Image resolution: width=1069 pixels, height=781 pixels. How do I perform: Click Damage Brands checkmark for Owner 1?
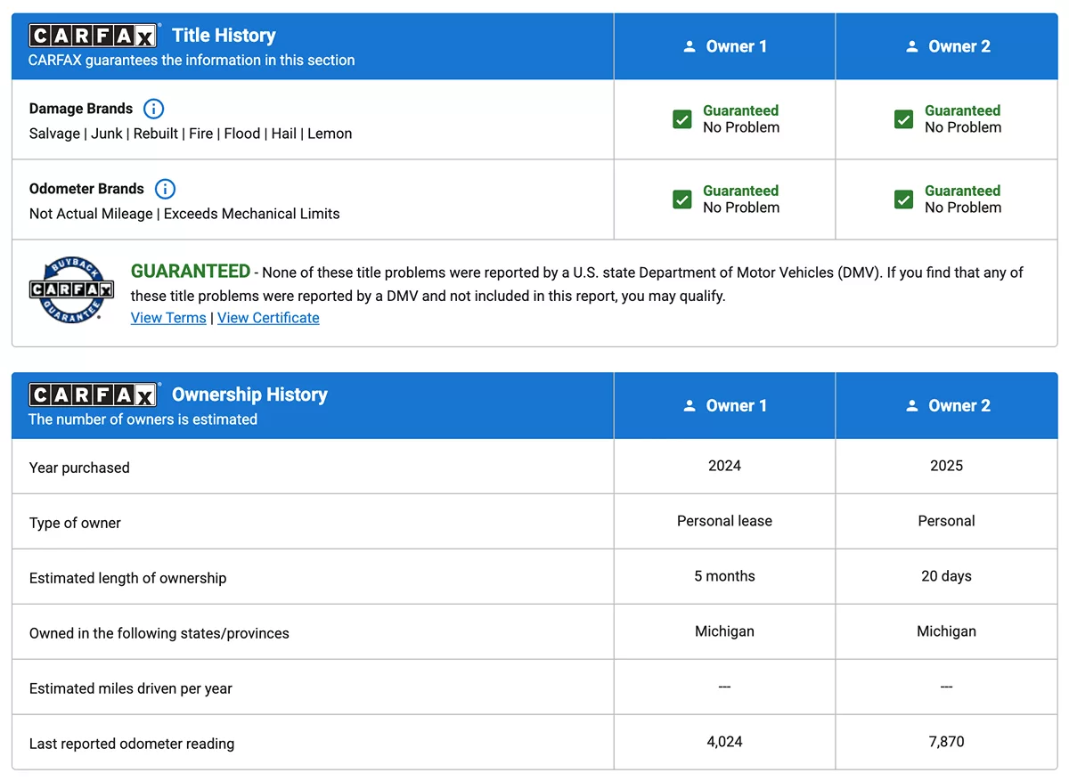(x=682, y=119)
